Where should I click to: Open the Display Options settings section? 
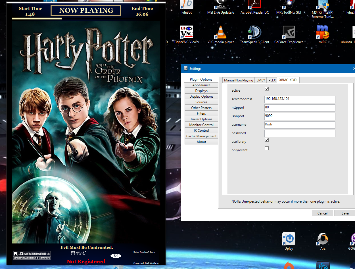pos(201,96)
